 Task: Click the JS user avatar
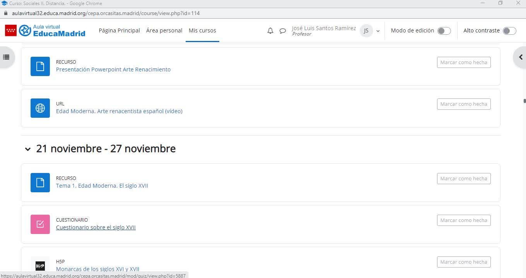click(x=366, y=31)
